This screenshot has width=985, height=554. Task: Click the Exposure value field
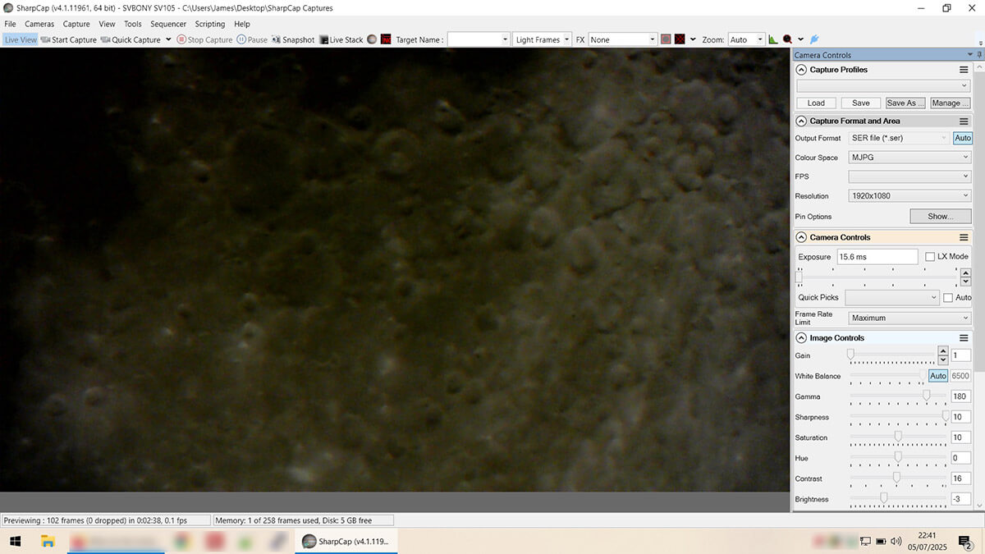[x=877, y=257]
